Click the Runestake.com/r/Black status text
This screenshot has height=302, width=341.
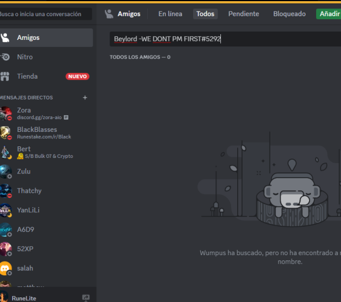point(44,137)
